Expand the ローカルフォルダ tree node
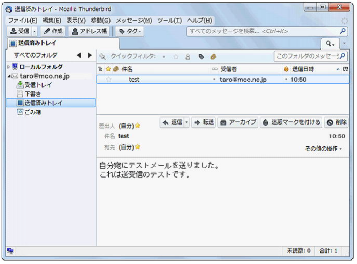The height and width of the screenshot is (264, 357). coord(9,67)
